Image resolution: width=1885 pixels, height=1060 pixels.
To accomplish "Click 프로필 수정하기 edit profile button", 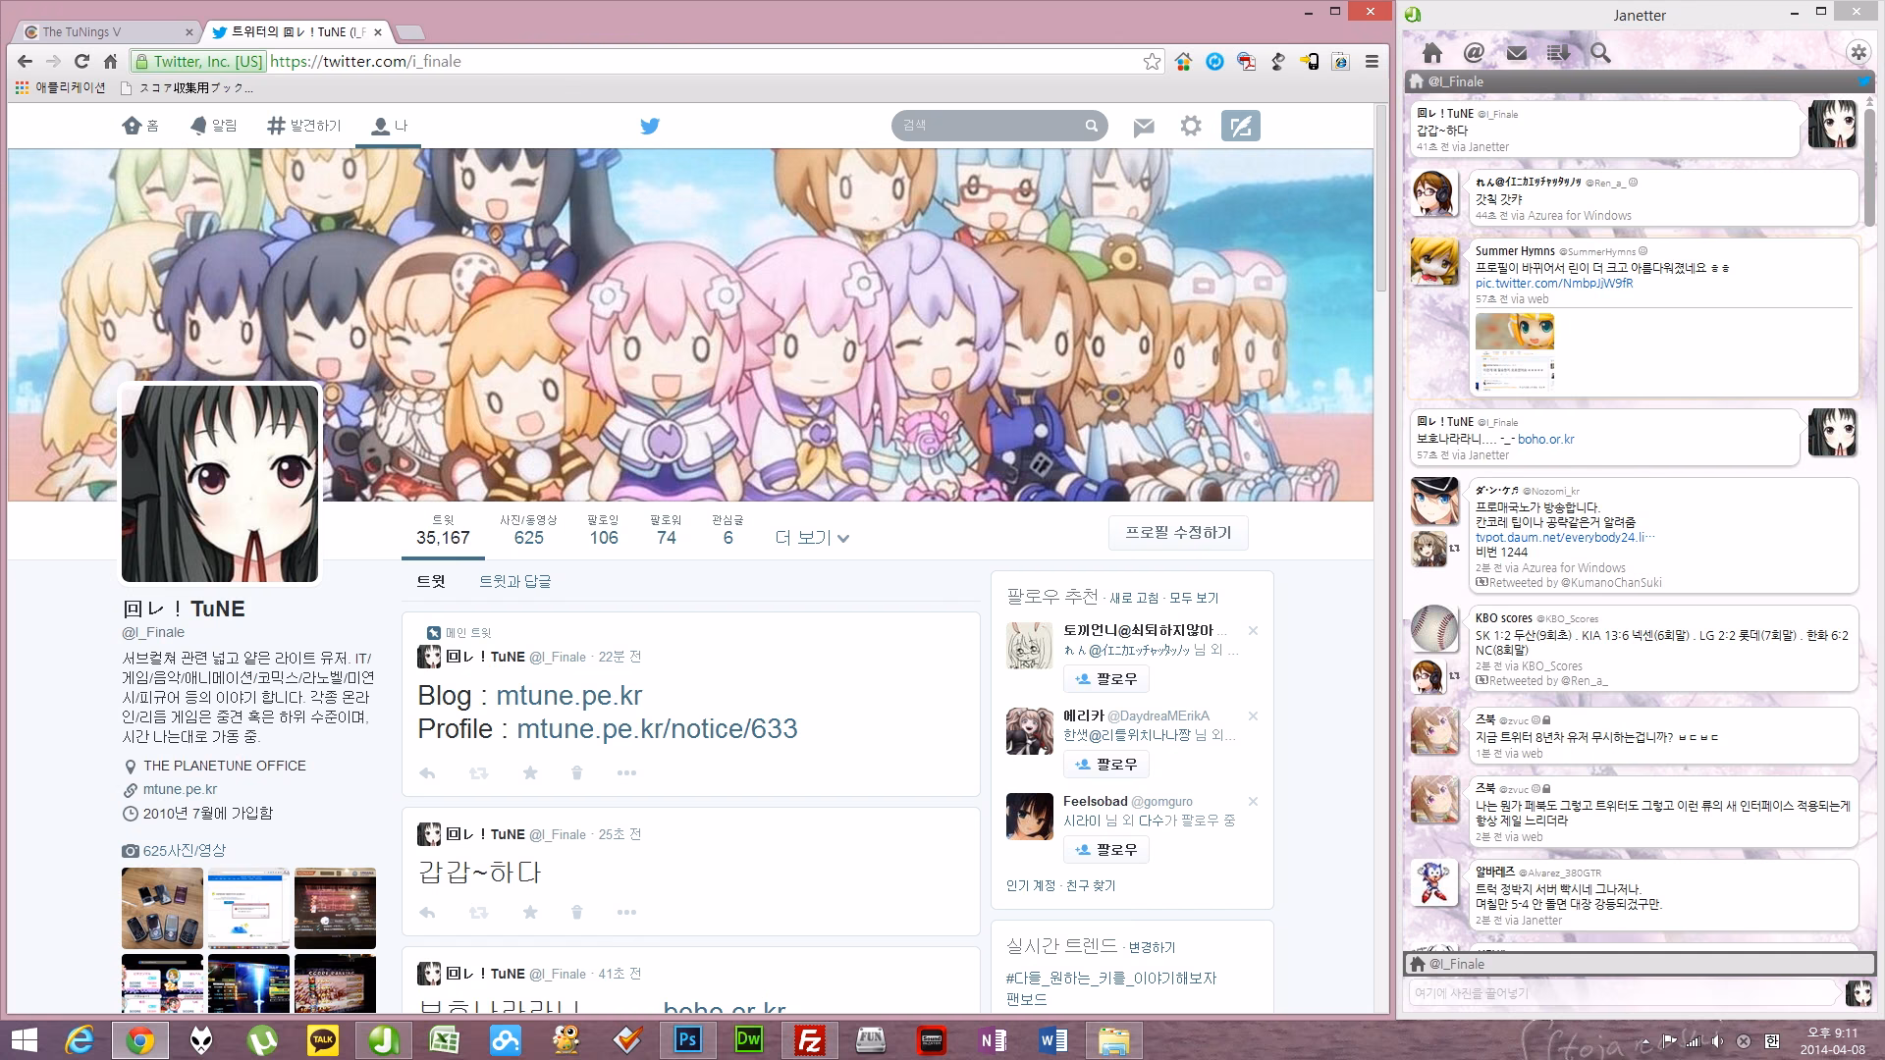I will (x=1178, y=532).
